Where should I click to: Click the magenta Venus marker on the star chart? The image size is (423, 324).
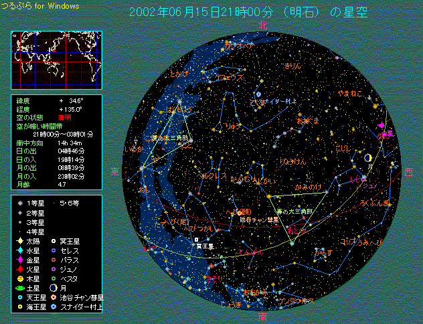tap(382, 125)
